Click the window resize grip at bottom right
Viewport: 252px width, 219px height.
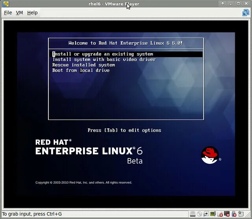248,215
